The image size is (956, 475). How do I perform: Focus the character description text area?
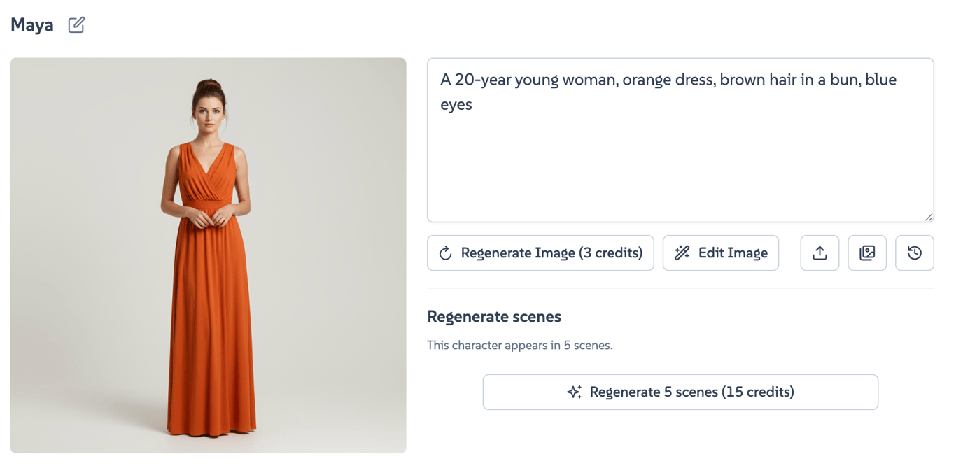tap(680, 161)
